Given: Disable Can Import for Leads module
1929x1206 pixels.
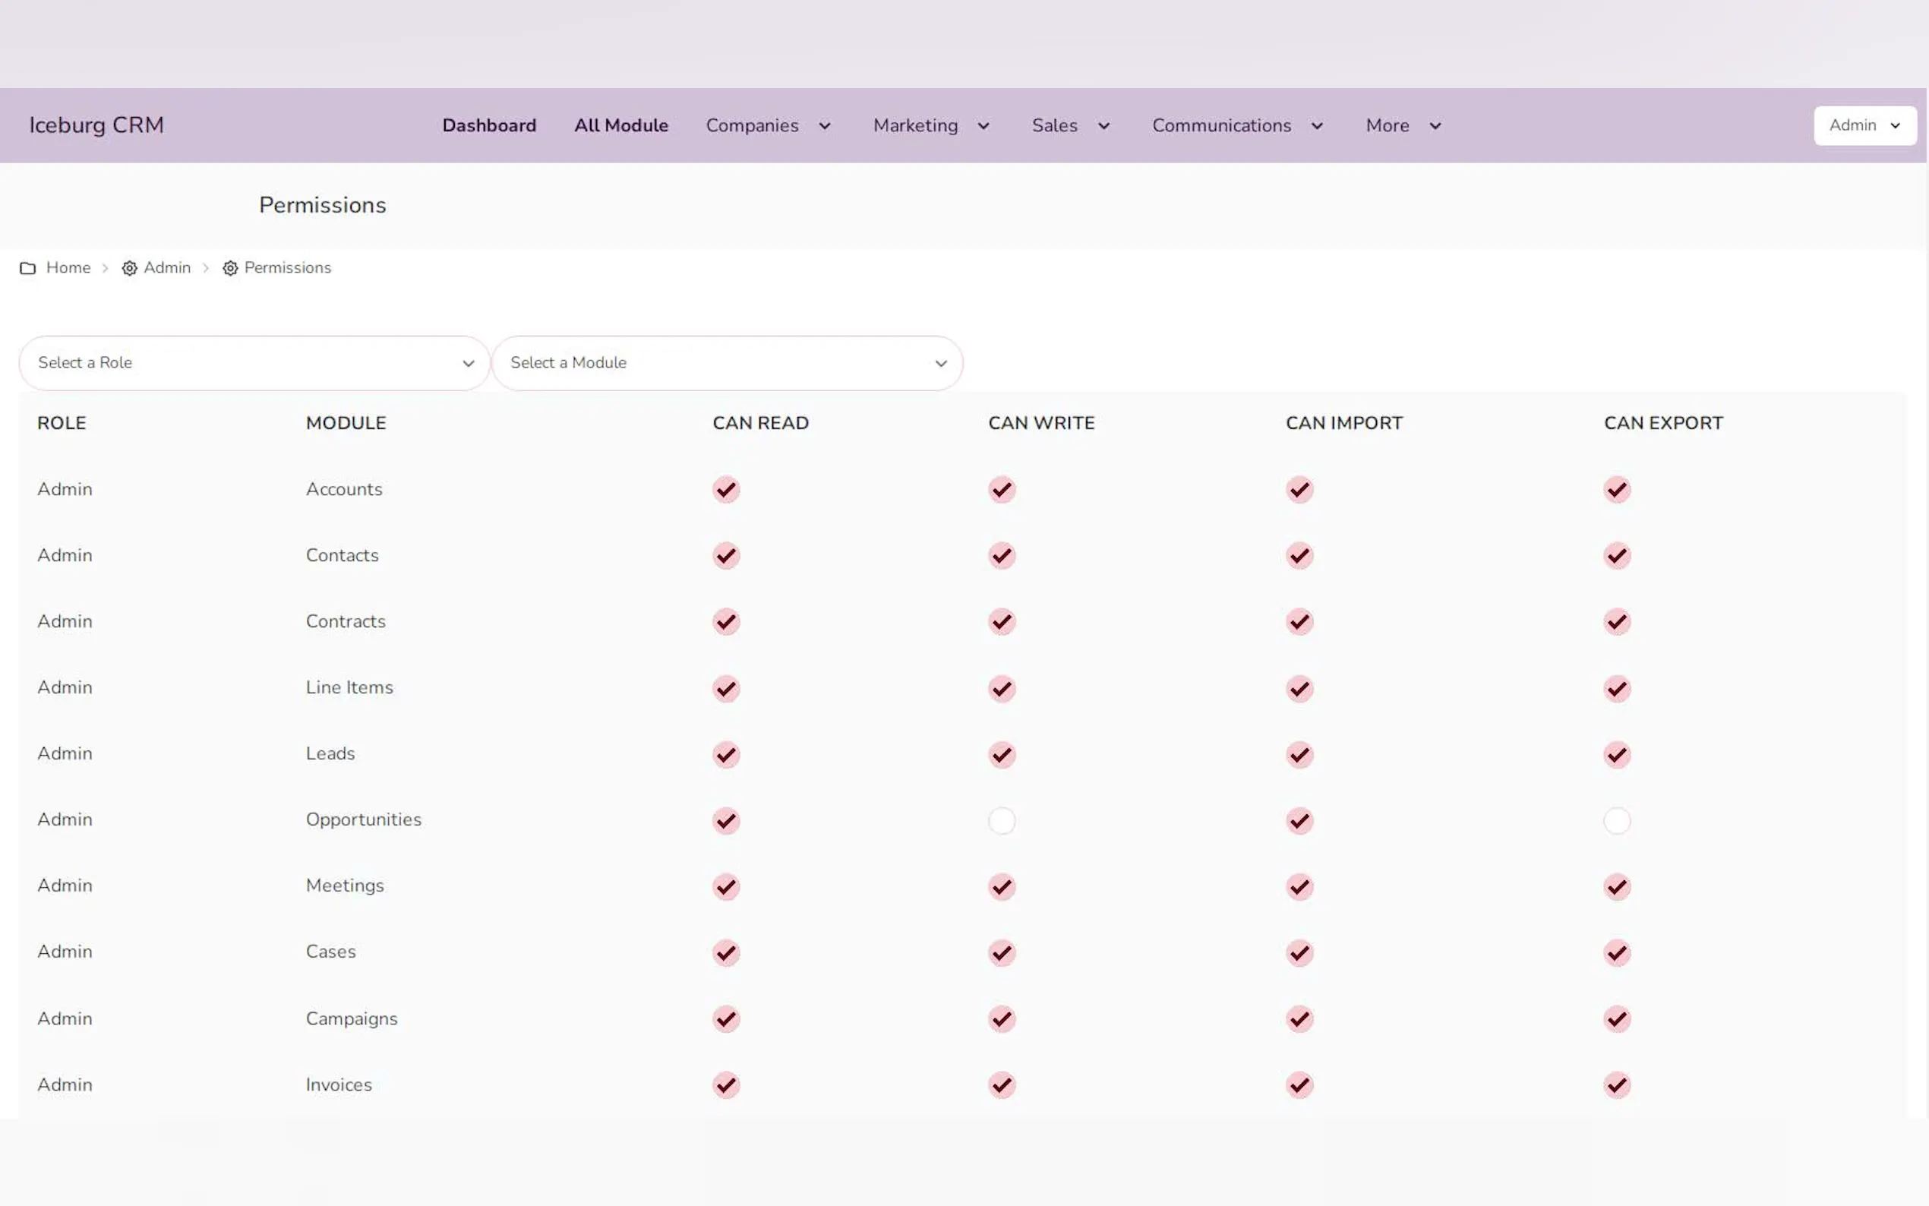Looking at the screenshot, I should 1299,755.
